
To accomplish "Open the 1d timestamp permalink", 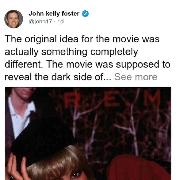I will pos(60,21).
